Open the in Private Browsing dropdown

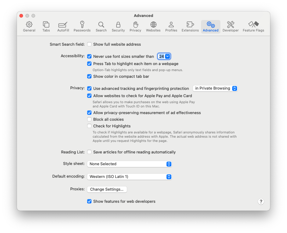pyautogui.click(x=215, y=88)
